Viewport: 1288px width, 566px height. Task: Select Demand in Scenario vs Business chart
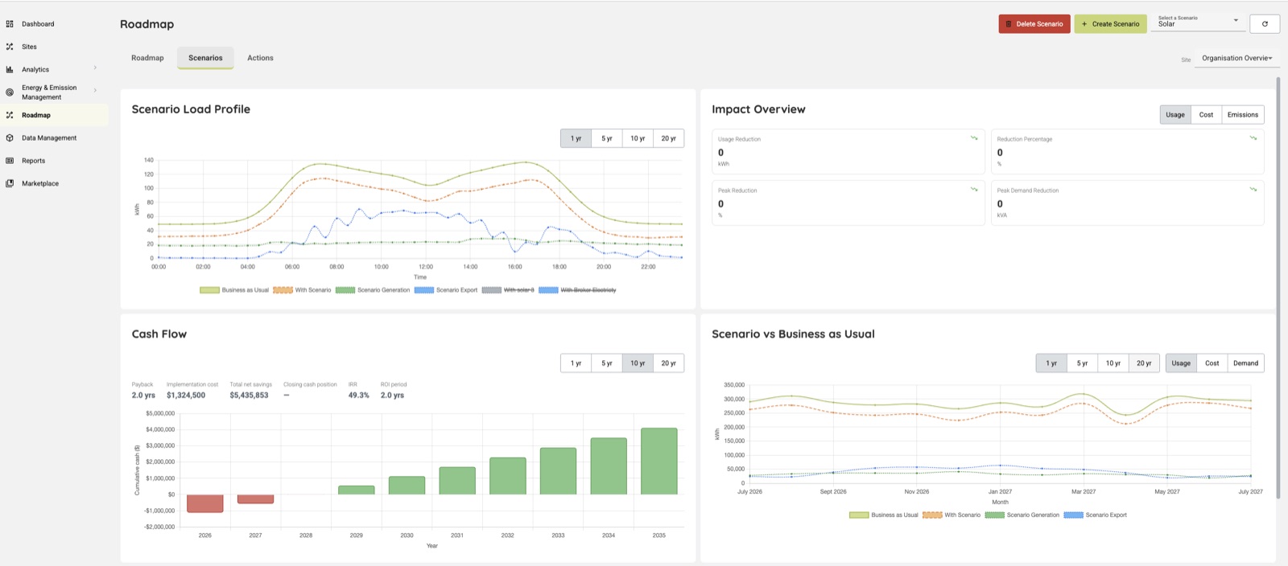1245,363
